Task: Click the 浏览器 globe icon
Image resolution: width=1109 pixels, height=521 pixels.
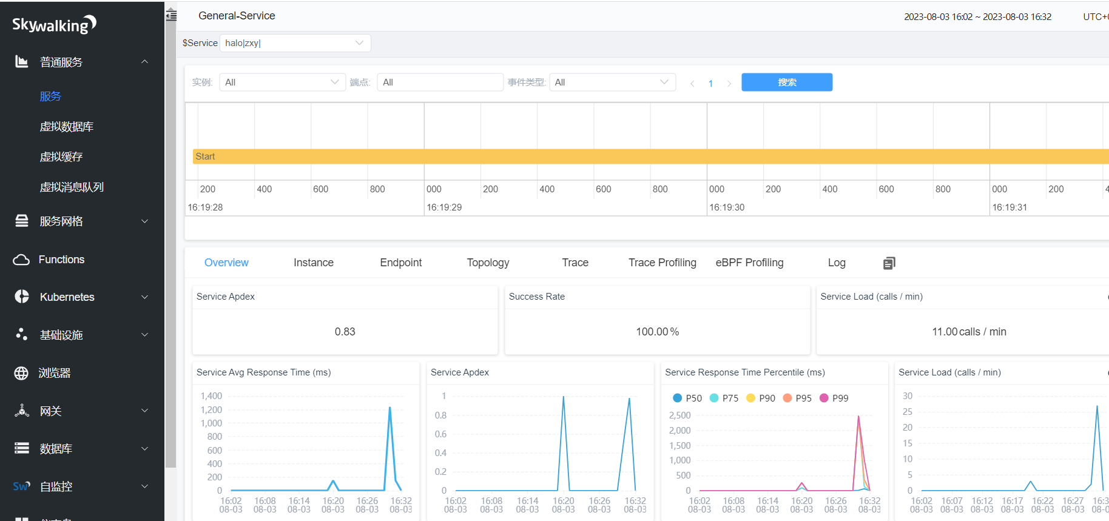Action: pyautogui.click(x=21, y=373)
